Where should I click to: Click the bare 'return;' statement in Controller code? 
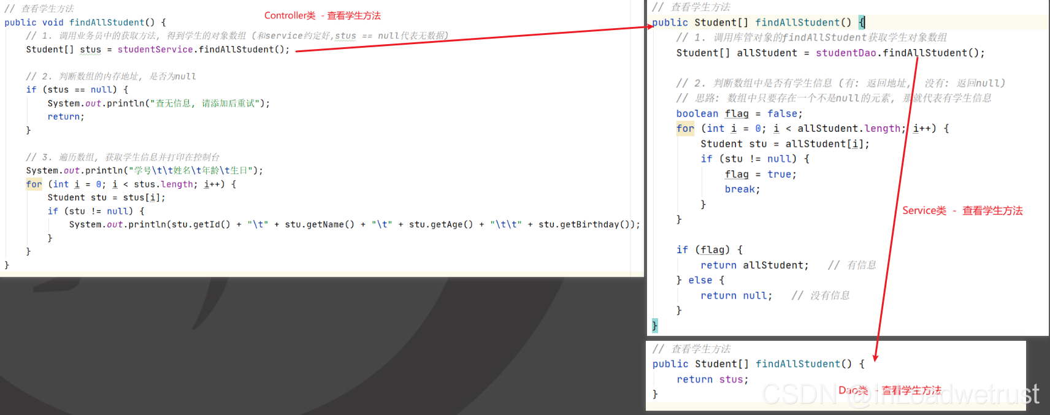(x=66, y=116)
